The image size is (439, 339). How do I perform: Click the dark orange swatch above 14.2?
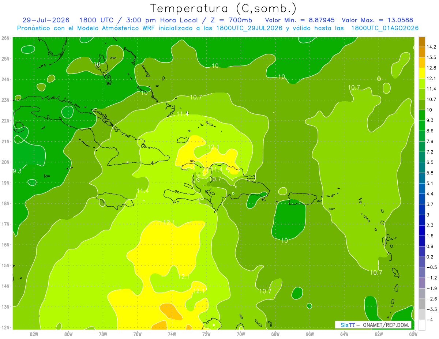(421, 42)
